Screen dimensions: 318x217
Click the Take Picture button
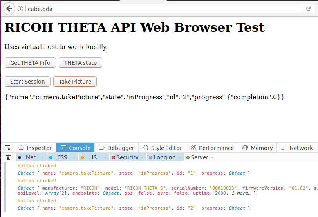75,82
